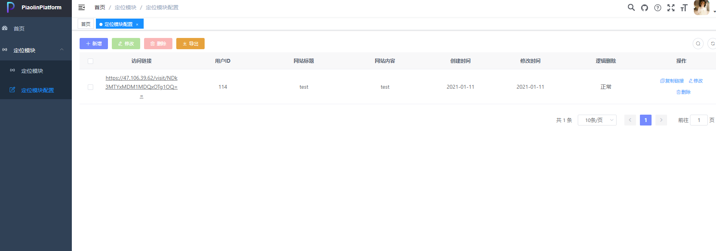Click the 新增 button
This screenshot has height=251, width=716.
pyautogui.click(x=94, y=44)
